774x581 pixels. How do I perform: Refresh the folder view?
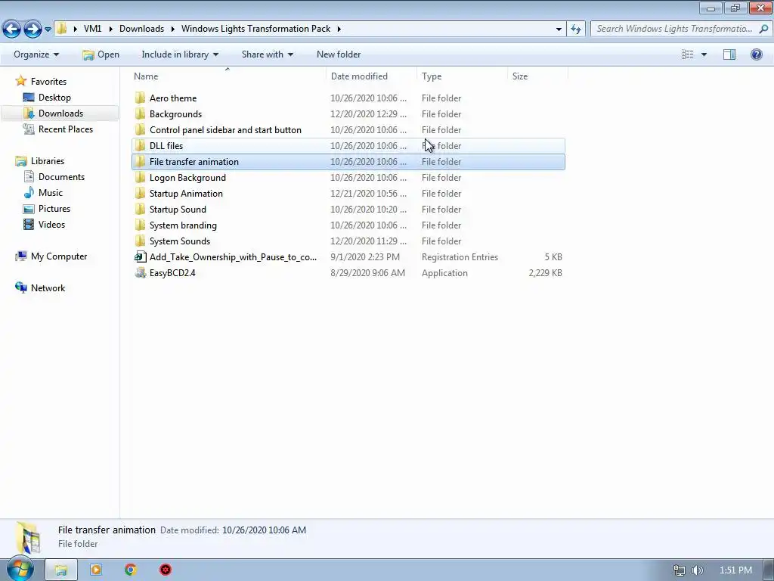click(x=575, y=30)
